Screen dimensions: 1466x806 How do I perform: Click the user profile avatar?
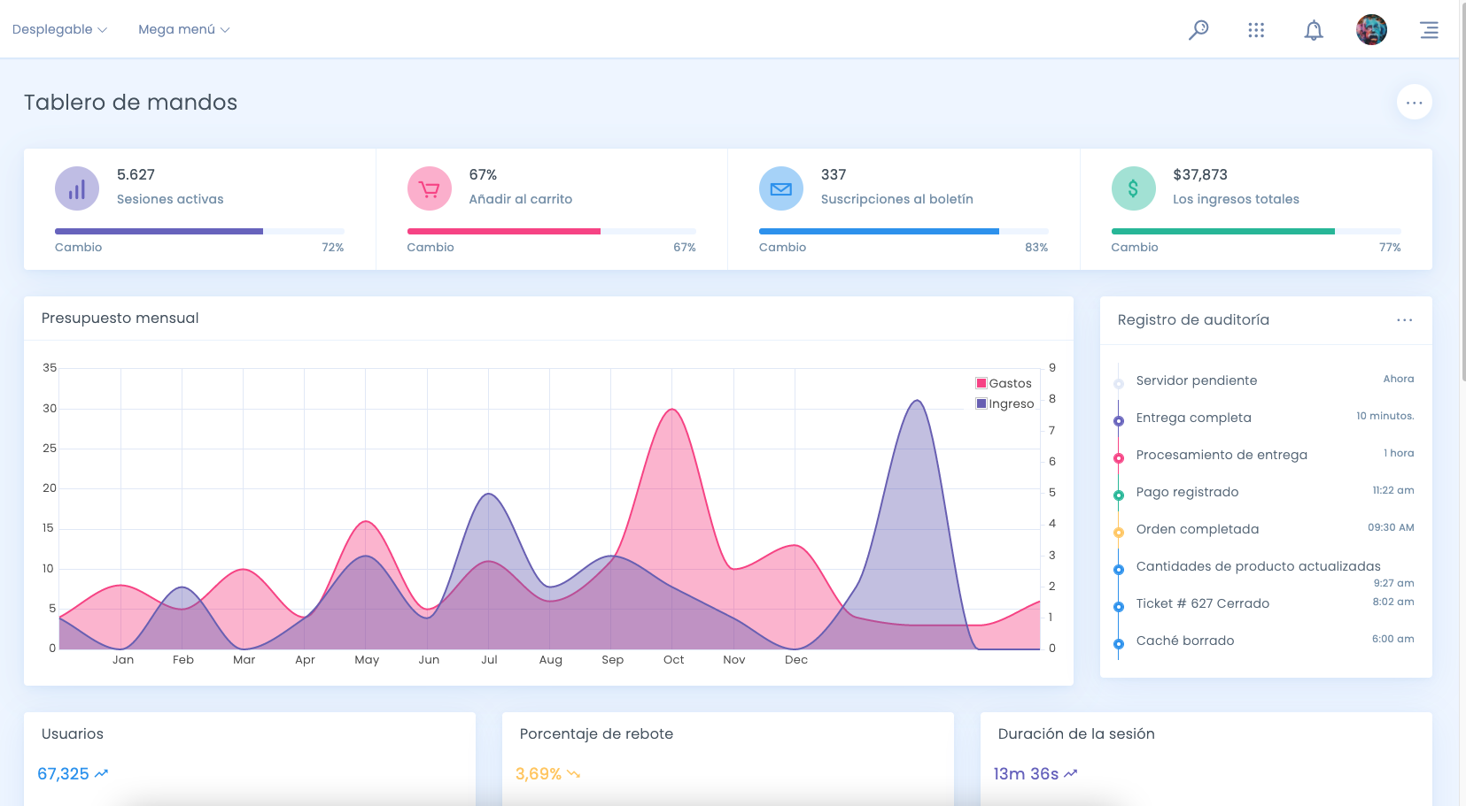coord(1371,30)
